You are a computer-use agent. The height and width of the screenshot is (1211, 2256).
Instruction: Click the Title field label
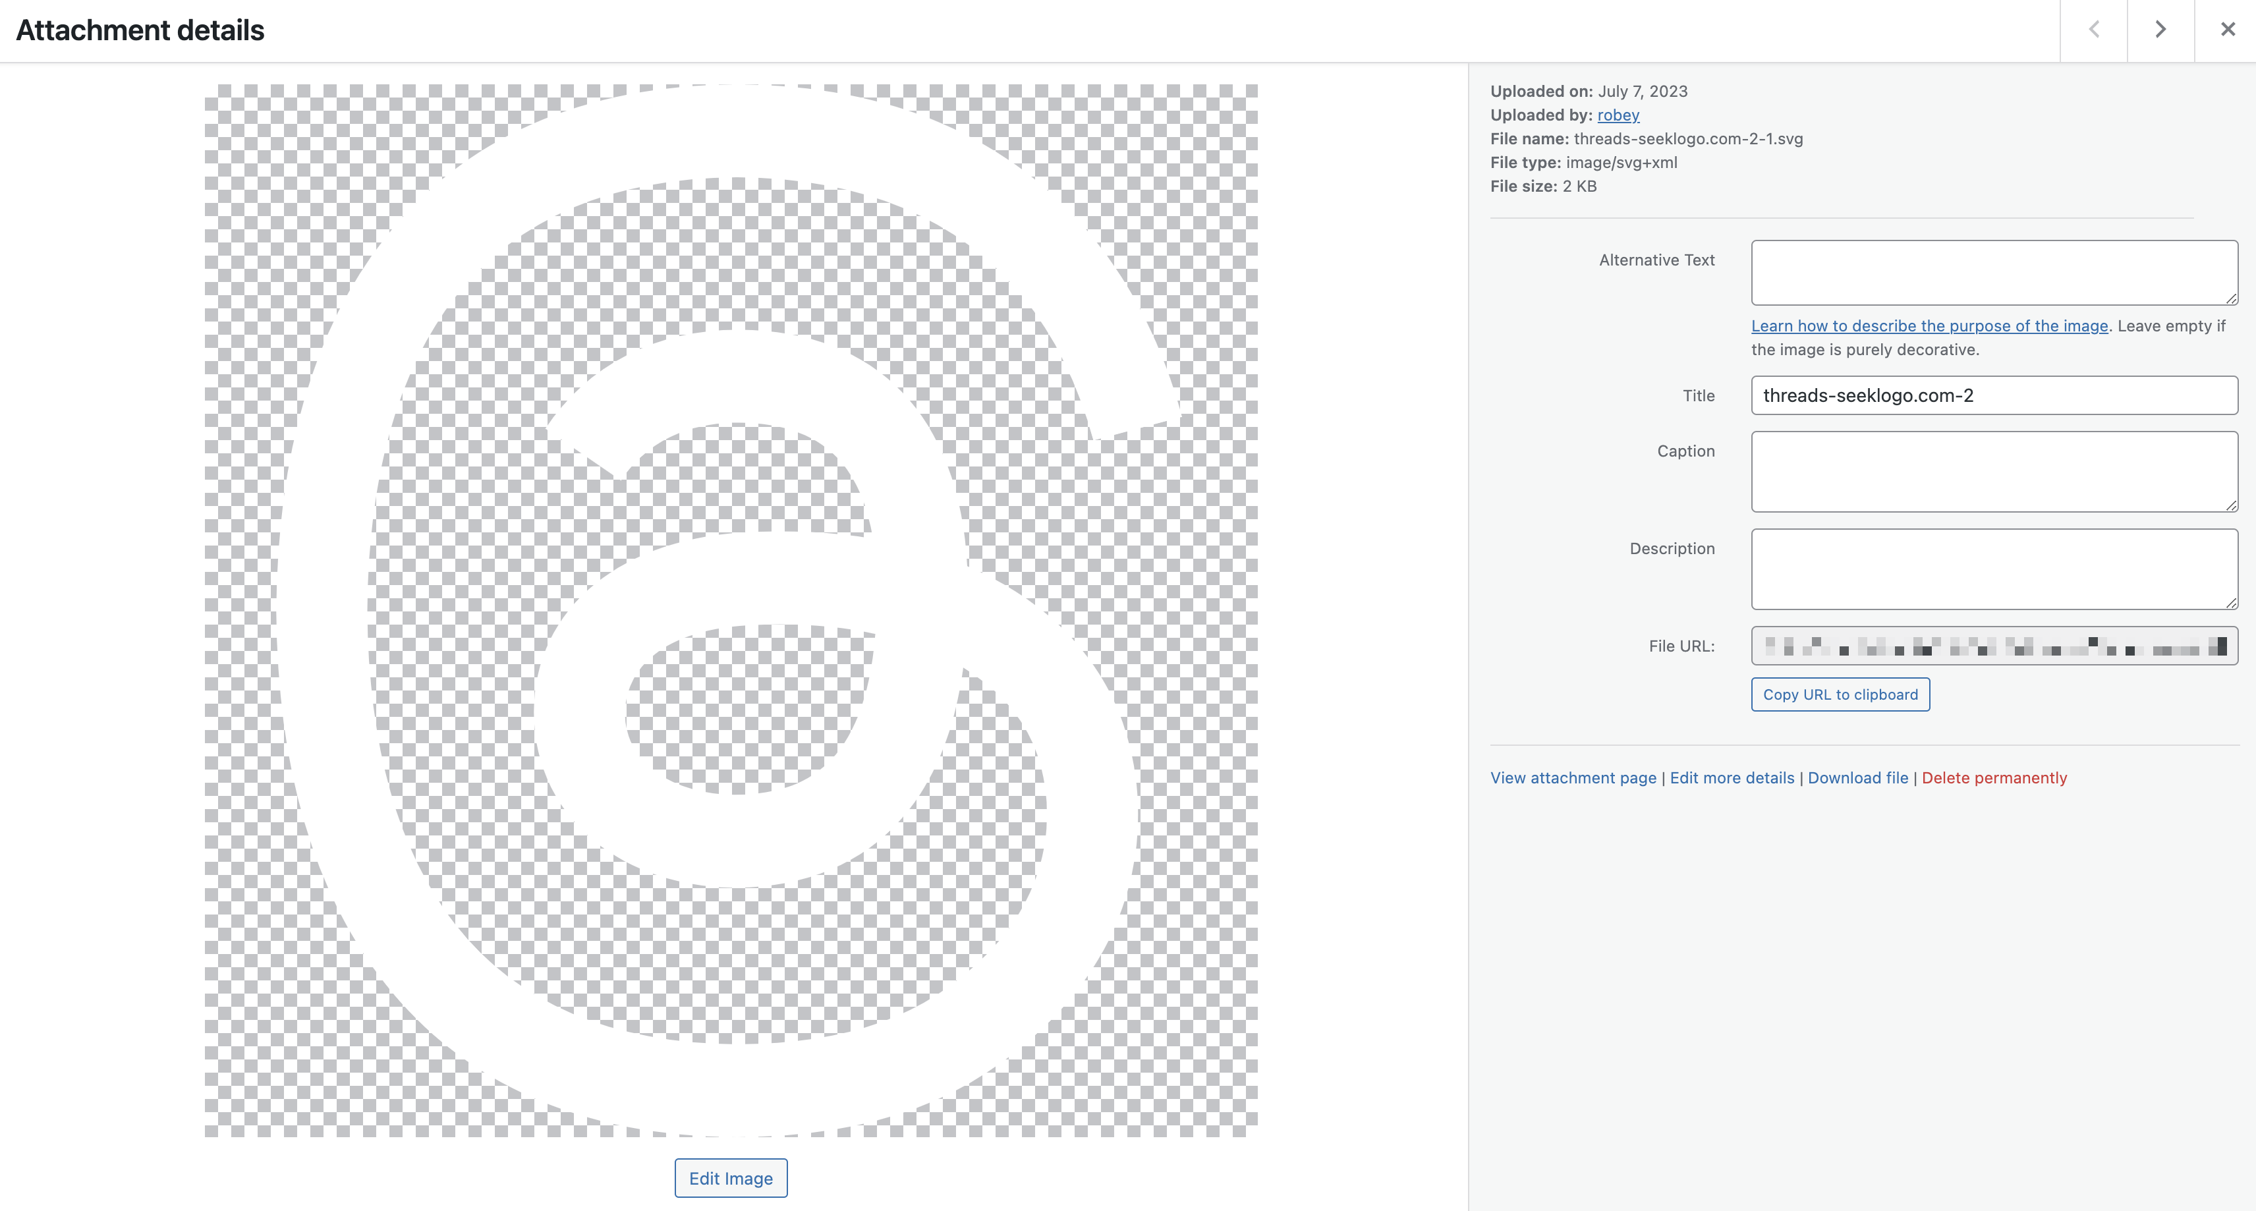coord(1698,396)
